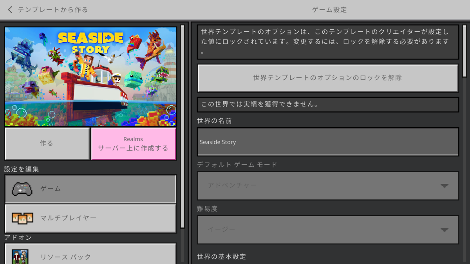This screenshot has width=470, height=264.
Task: Click the この世界では実績を獲得できません text
Action: (x=259, y=104)
